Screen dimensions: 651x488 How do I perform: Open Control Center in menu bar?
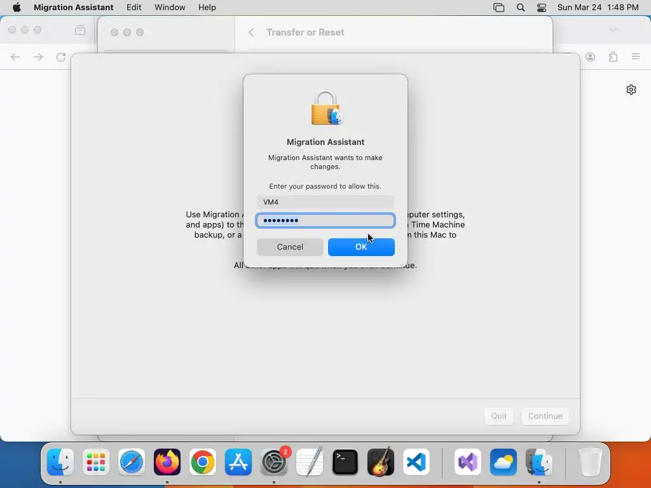tap(542, 8)
